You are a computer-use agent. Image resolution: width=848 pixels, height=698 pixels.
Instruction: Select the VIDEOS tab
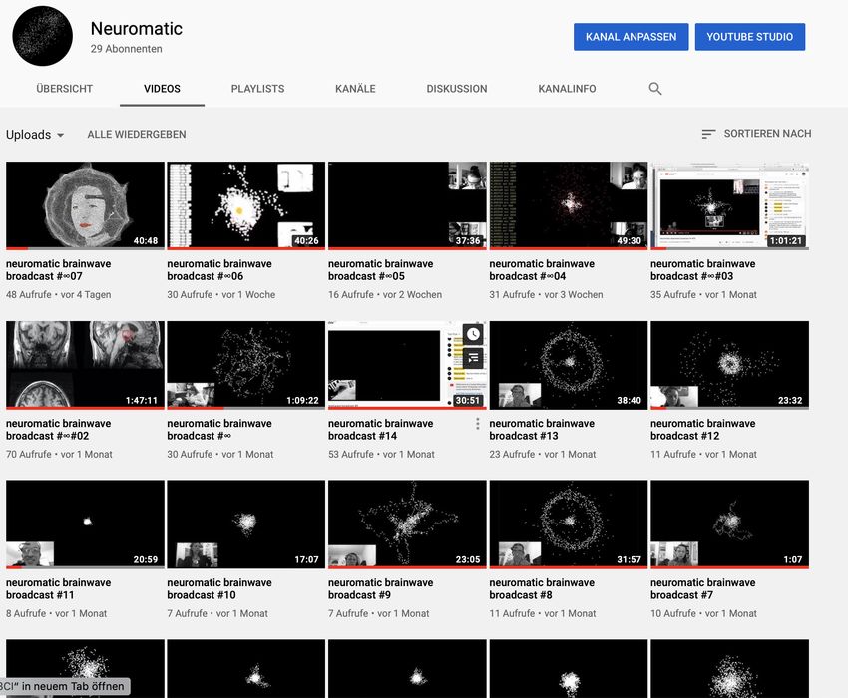coord(162,89)
